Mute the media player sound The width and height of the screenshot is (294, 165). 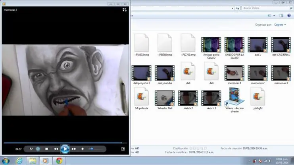click(83, 149)
